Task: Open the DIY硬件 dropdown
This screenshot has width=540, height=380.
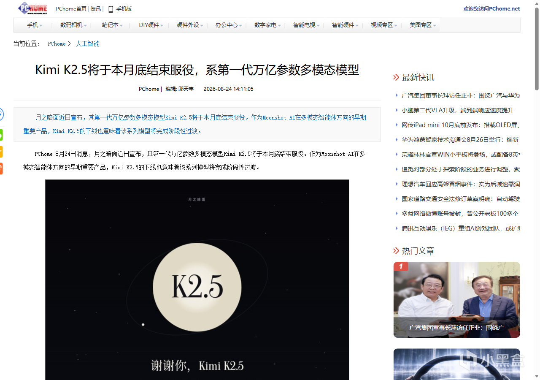Action: 151,25
